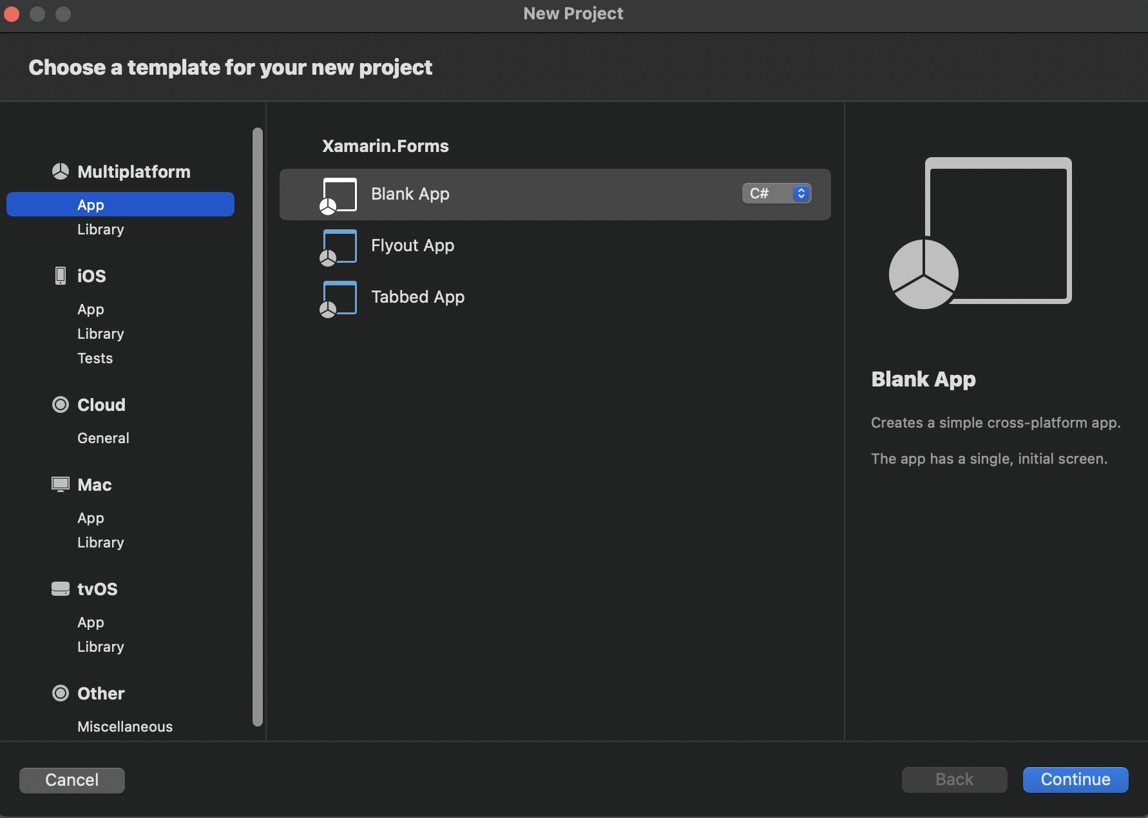Click the Other category icon

[x=60, y=693]
